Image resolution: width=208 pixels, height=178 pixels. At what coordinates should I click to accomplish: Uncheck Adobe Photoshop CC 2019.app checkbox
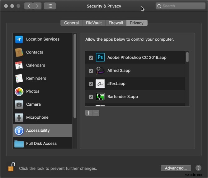[91, 58]
